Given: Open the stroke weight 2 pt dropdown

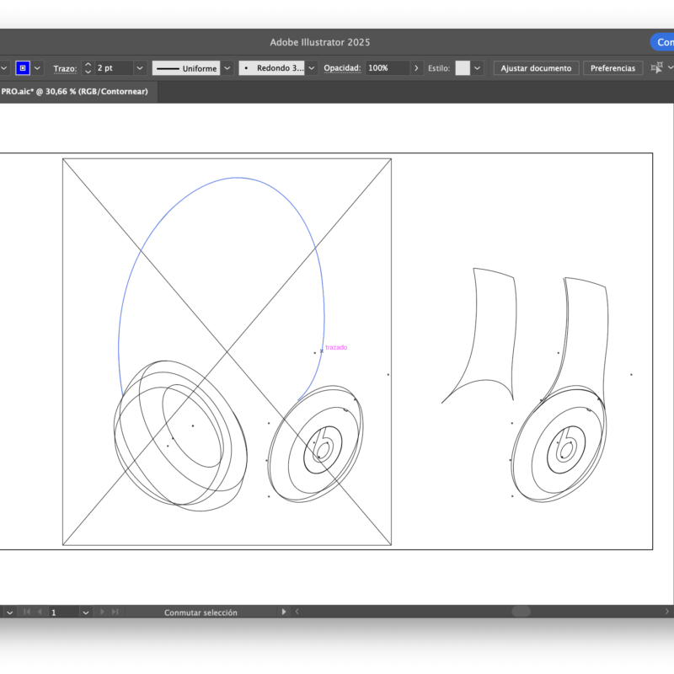Looking at the screenshot, I should (139, 68).
